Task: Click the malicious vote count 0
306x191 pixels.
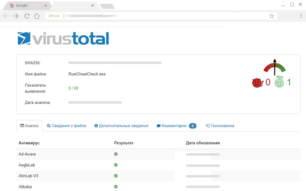Action: click(268, 82)
